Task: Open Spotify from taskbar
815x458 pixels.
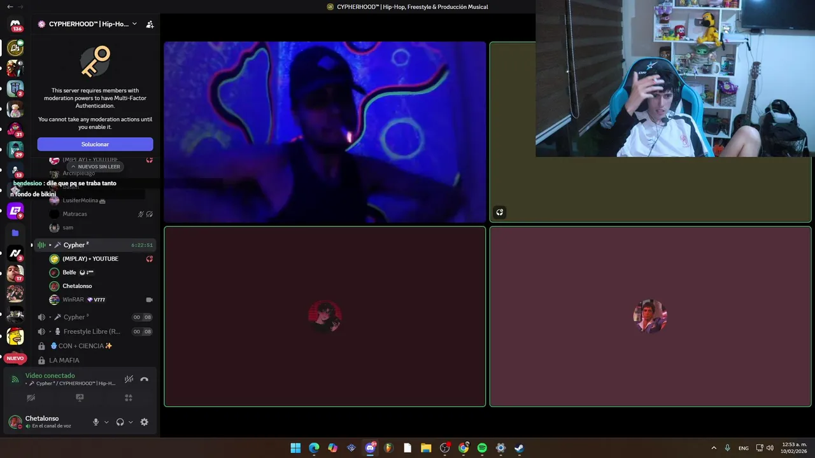Action: click(x=482, y=448)
